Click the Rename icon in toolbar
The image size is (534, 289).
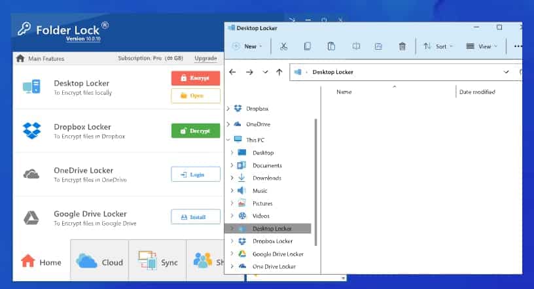(x=356, y=46)
